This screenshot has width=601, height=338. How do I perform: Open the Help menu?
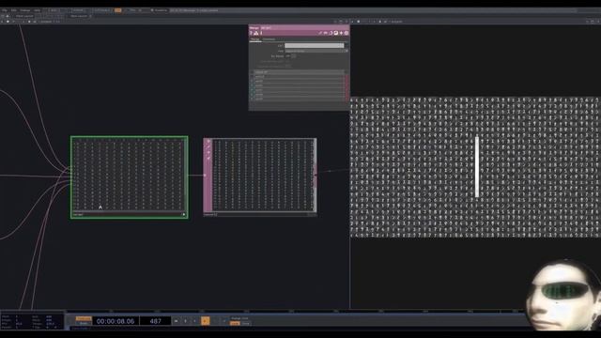click(x=38, y=10)
